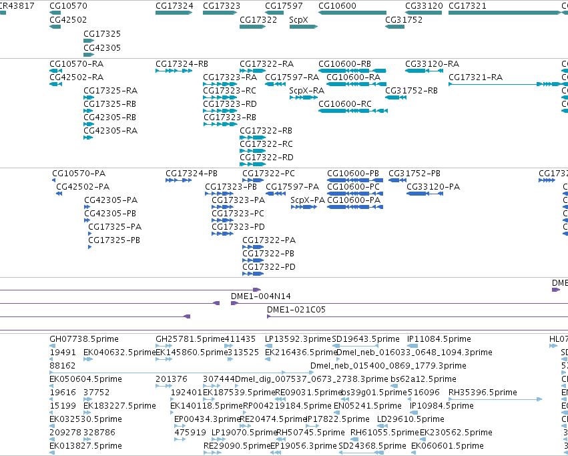
Task: Open EST bs62a12.5prime
Action: tap(423, 379)
